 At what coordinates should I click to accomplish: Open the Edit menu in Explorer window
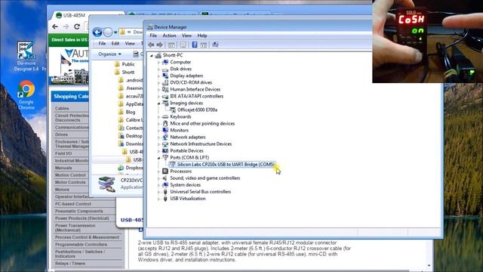115,44
